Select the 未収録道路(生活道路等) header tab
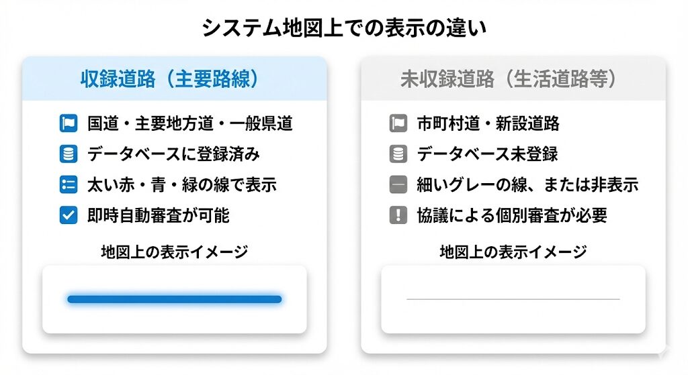Viewport: 688px width, 375px height. click(513, 79)
